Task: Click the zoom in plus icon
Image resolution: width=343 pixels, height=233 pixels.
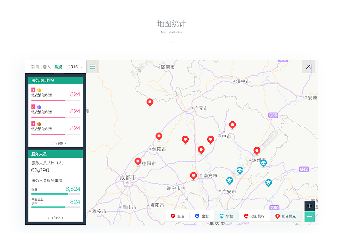Action: tap(310, 206)
